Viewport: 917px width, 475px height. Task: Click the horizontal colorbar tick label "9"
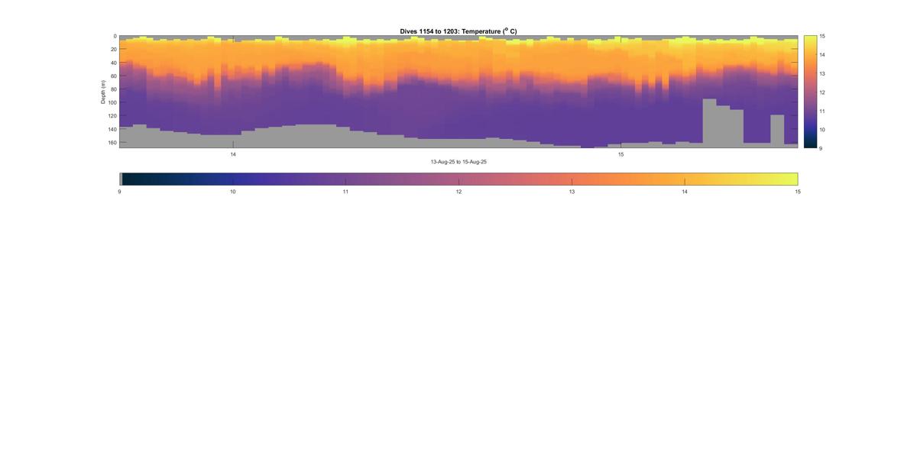click(120, 192)
